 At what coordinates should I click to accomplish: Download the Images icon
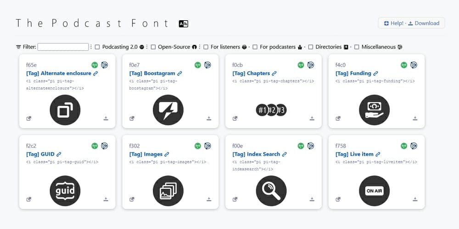point(209,199)
